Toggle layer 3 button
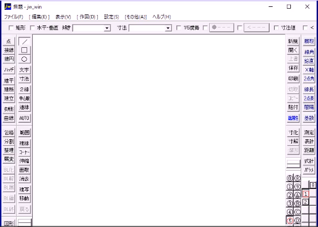 [290, 203]
